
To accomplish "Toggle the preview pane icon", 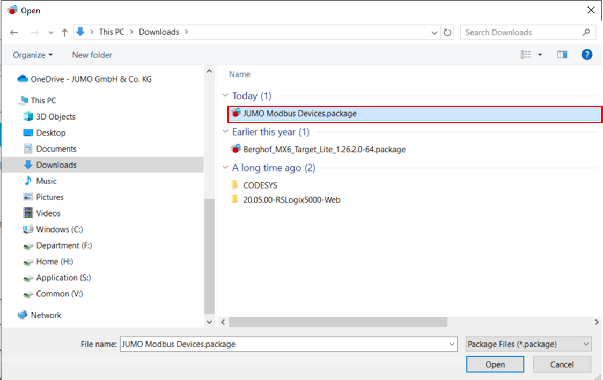I will coord(562,55).
